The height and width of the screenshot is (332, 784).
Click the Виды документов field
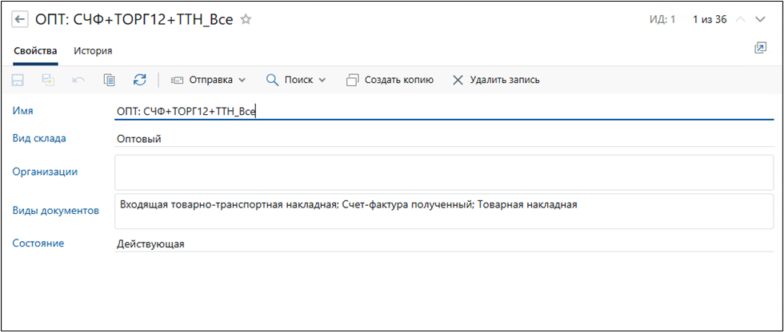tap(444, 211)
